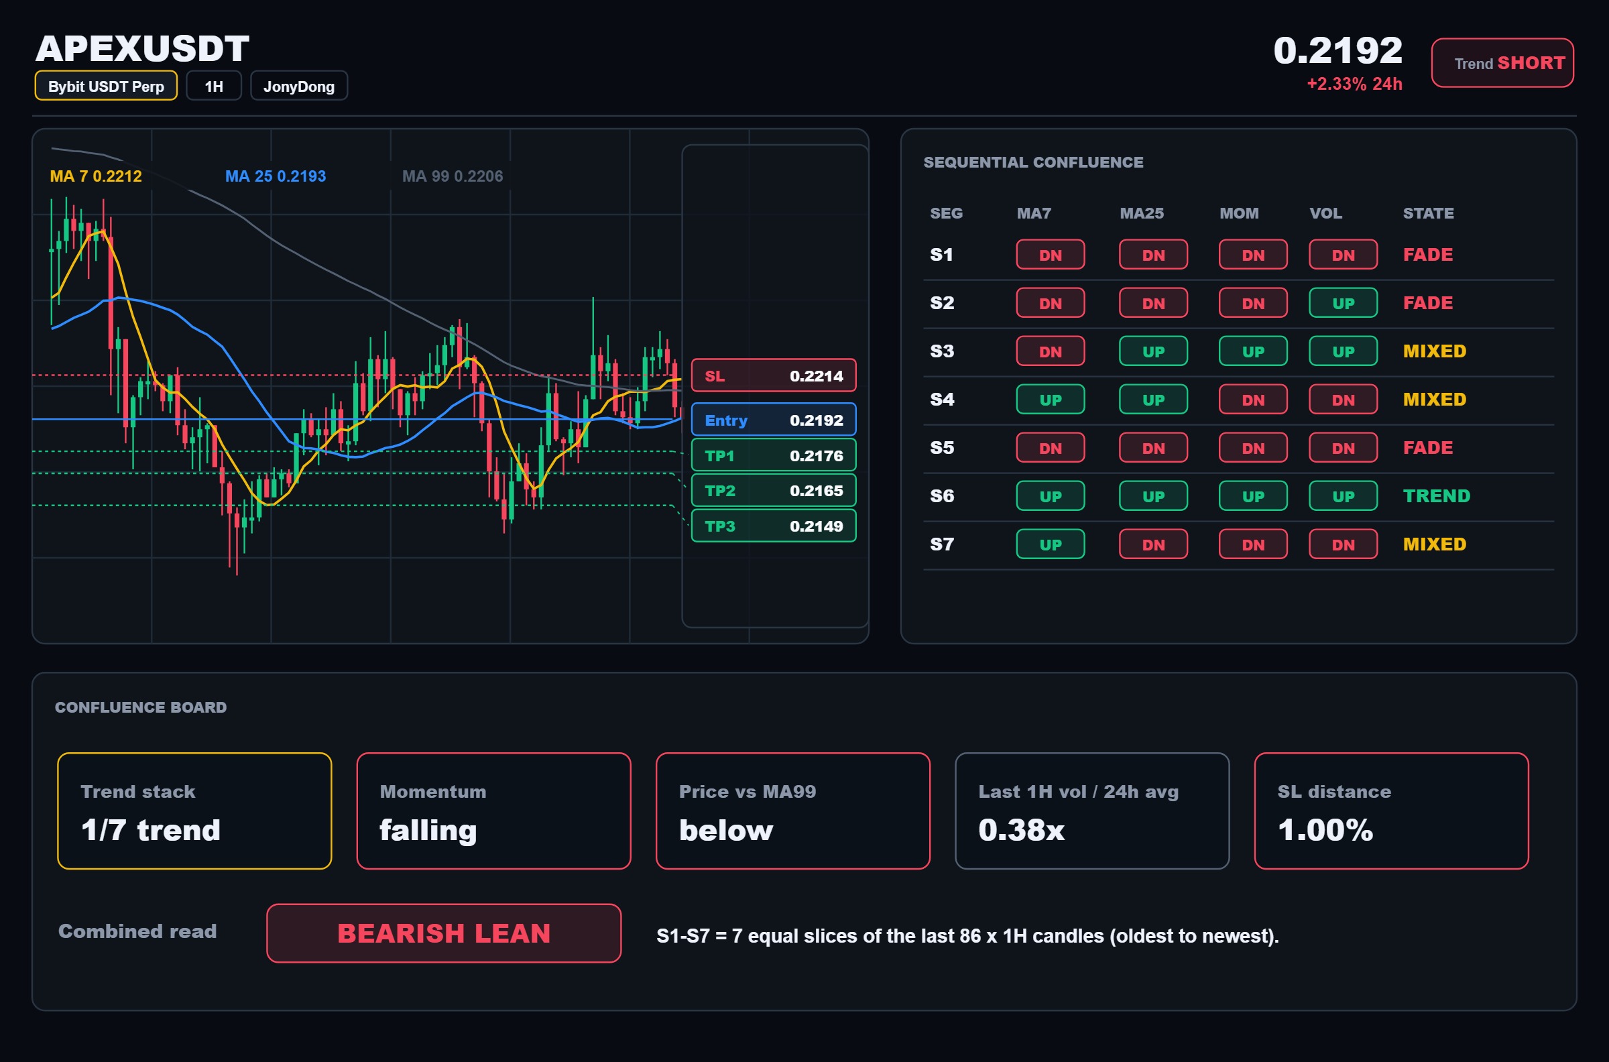Click the SEQUENTIAL CONFLUENCE heading

[1033, 162]
